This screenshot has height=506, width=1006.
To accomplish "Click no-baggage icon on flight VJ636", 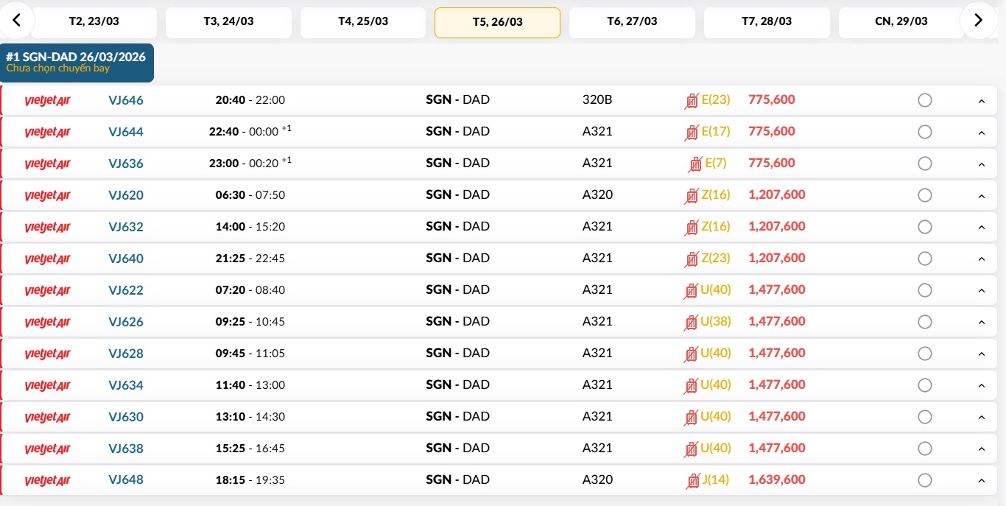I will (x=694, y=164).
